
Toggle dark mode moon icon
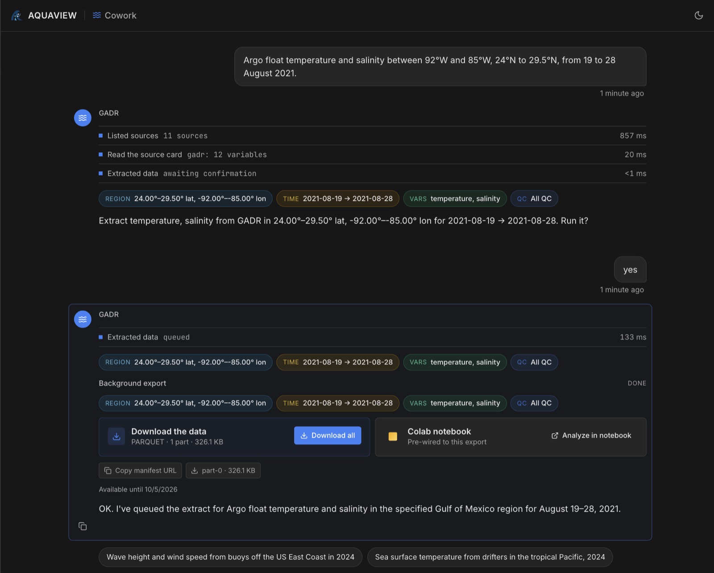(699, 15)
